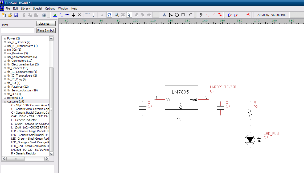304x173 pixels.
Task: Toggle the Omega symbol library tool
Action: coord(109,15)
